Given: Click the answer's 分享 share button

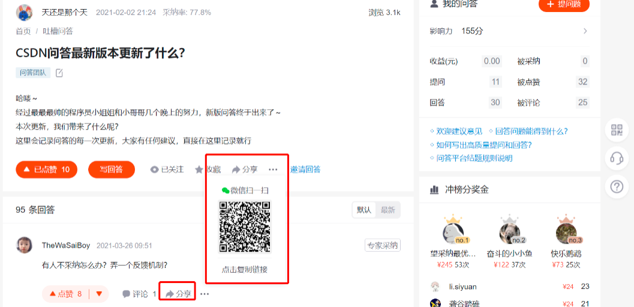Looking at the screenshot, I should (178, 294).
